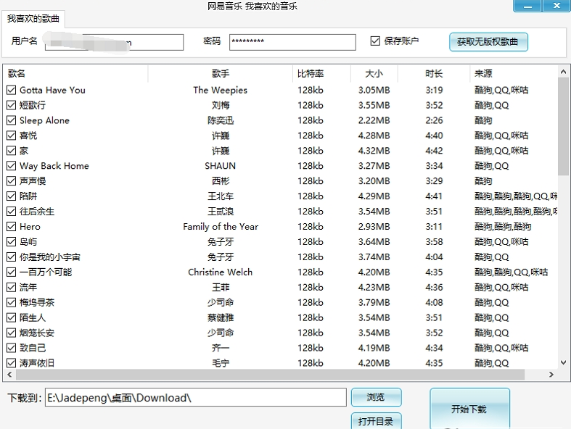Sort by the 歌手 column header
This screenshot has height=429, width=571.
pos(221,73)
